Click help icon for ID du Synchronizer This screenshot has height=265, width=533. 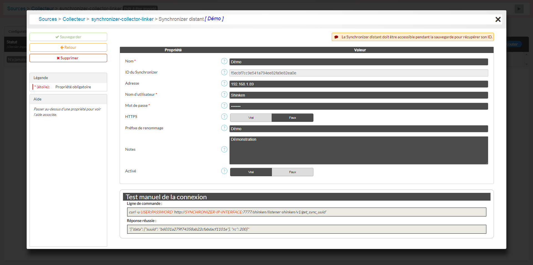(x=224, y=72)
